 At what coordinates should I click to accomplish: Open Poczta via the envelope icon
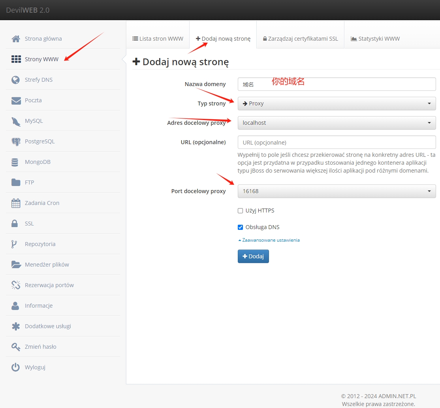pyautogui.click(x=16, y=100)
